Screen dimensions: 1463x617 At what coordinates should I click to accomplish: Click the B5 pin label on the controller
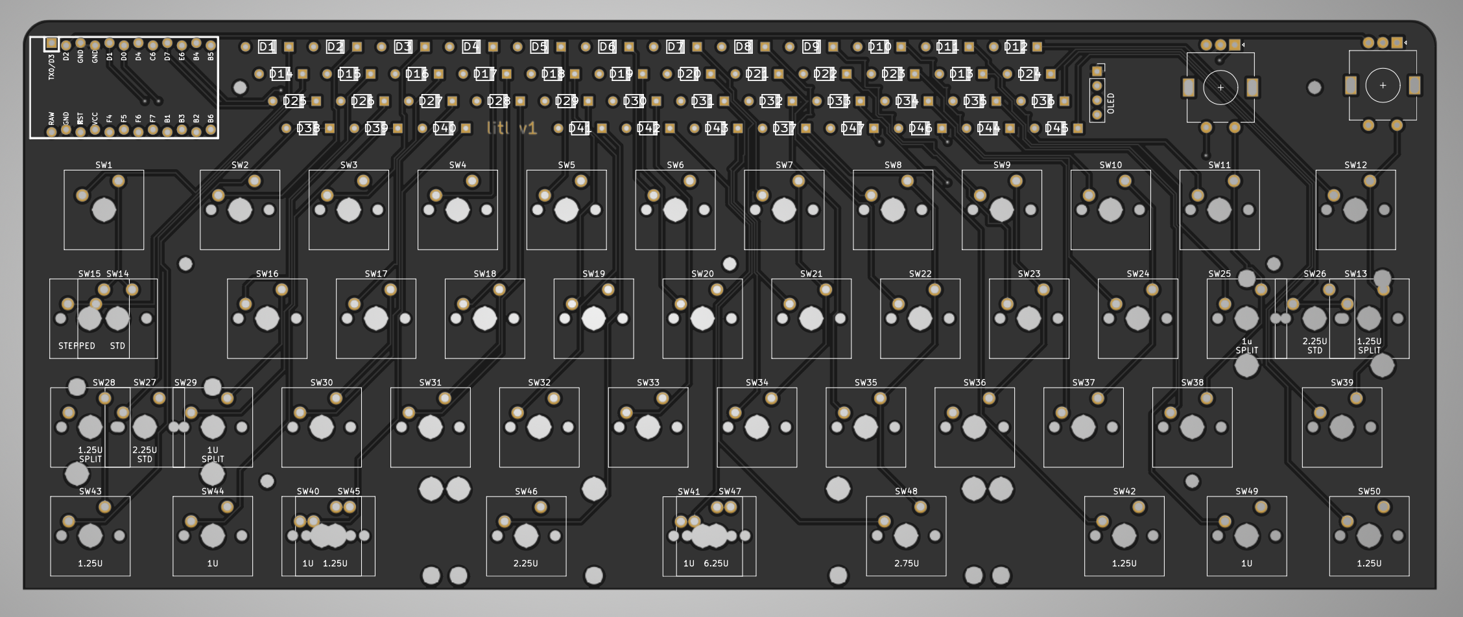coord(211,57)
